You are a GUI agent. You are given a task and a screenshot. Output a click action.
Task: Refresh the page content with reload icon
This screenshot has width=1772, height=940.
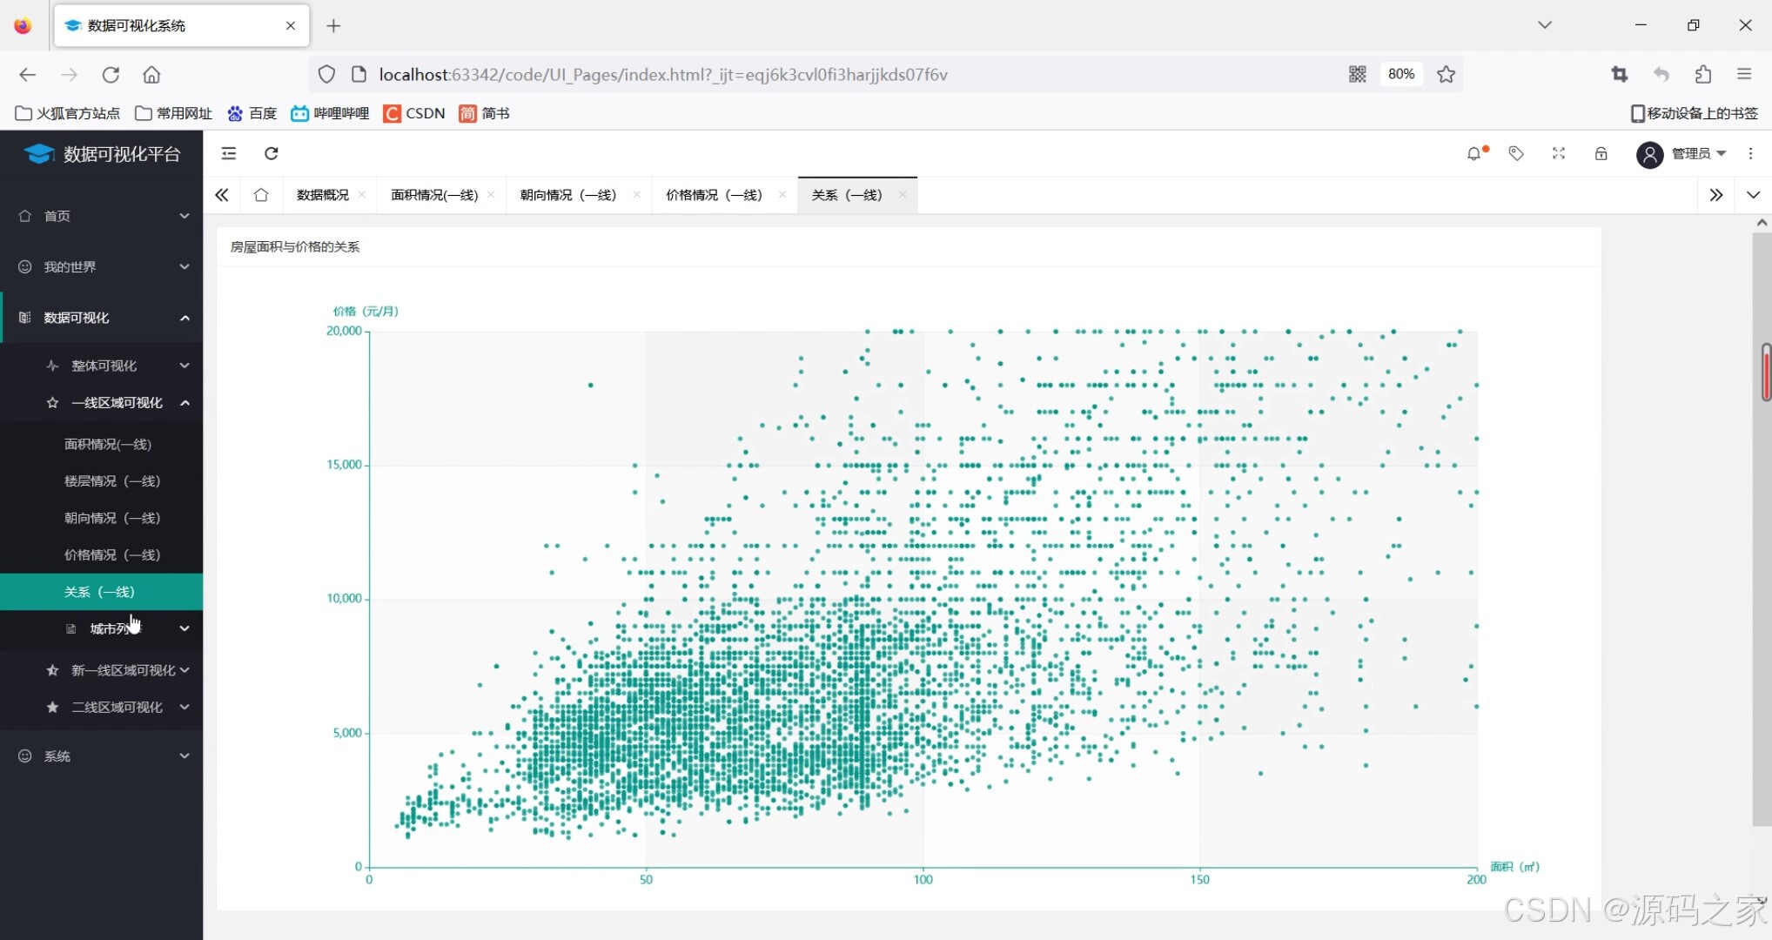pos(272,154)
